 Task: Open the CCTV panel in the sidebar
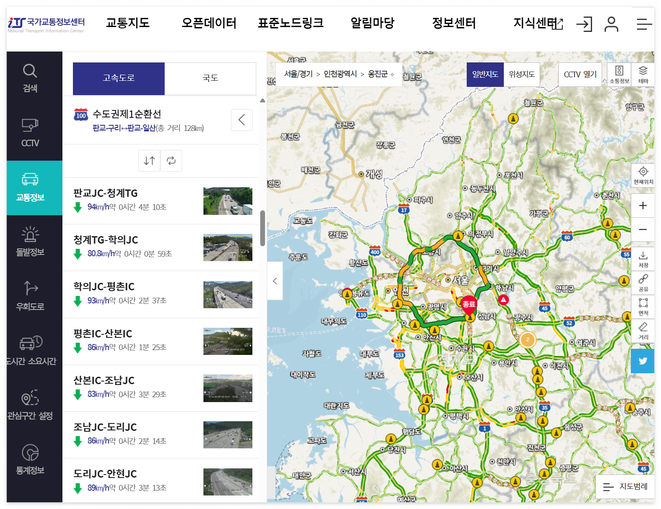[x=29, y=131]
